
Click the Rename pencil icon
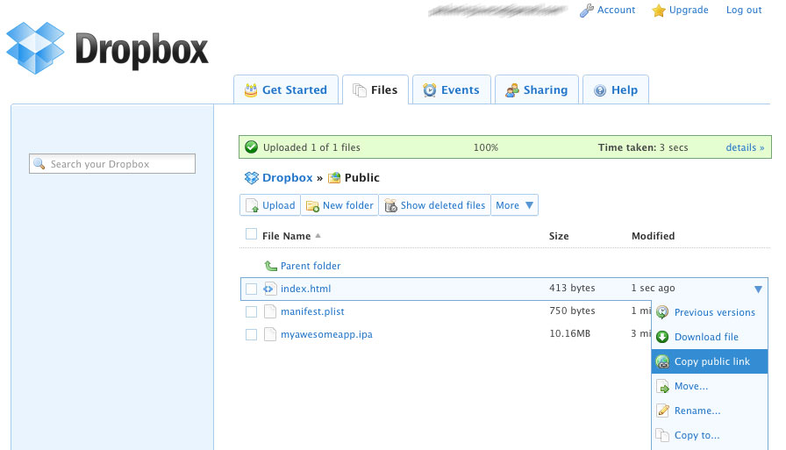click(x=662, y=411)
